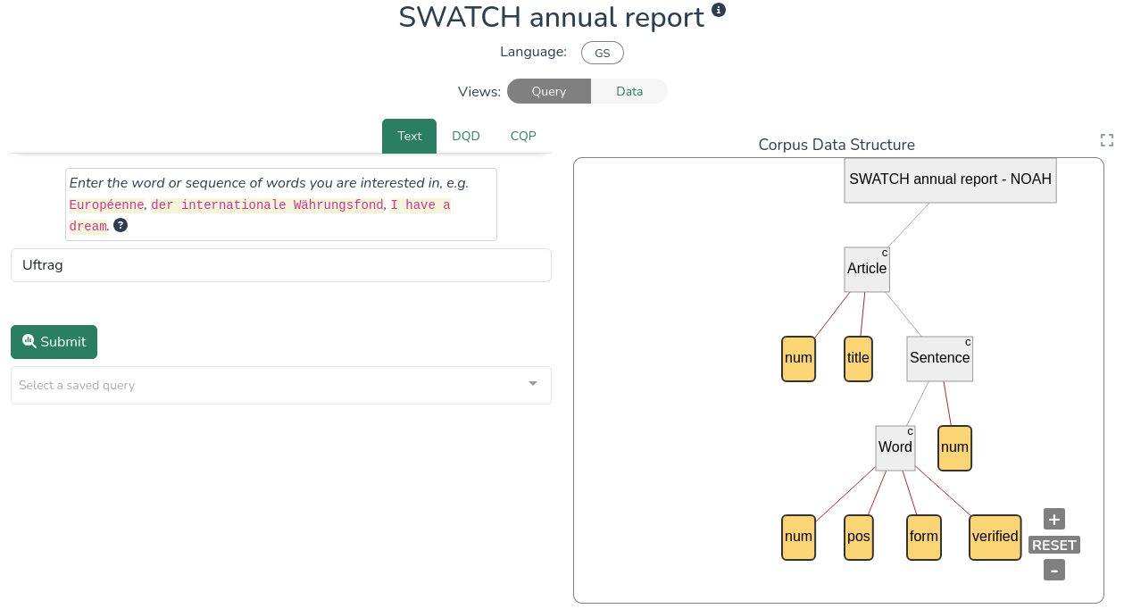Submit the search query

tap(54, 342)
